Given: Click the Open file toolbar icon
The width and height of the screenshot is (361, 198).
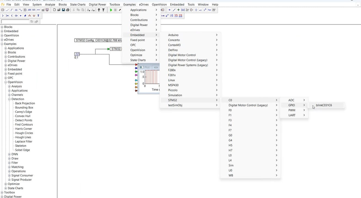Looking at the screenshot, I should pyautogui.click(x=59, y=10).
